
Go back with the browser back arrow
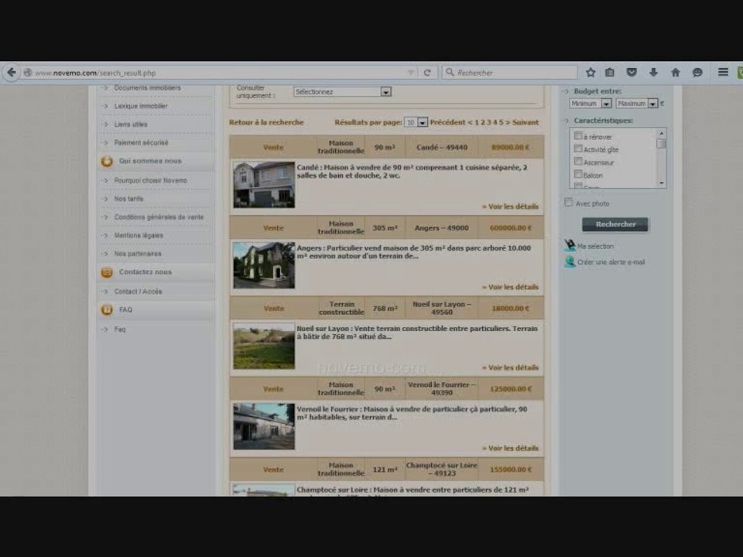coord(12,73)
